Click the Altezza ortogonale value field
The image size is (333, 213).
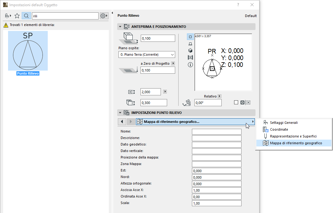pos(217,184)
